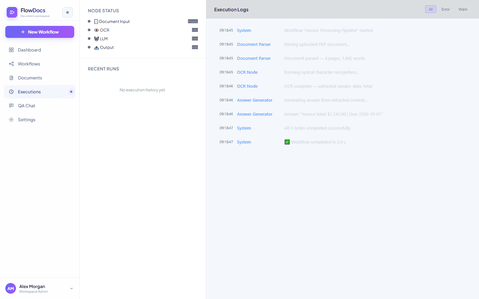Click the Output tray icon
The width and height of the screenshot is (479, 299).
tap(96, 48)
